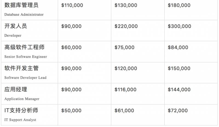Click the $144,000 salary value
Viewport: 219px width, 127px height.
[x=179, y=90]
